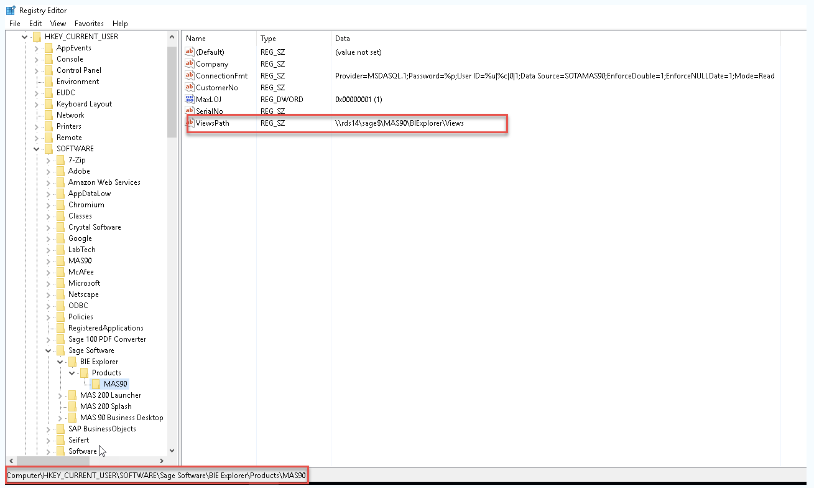Select the Remote key in tree
Viewport: 814px width, 488px height.
pyautogui.click(x=69, y=138)
